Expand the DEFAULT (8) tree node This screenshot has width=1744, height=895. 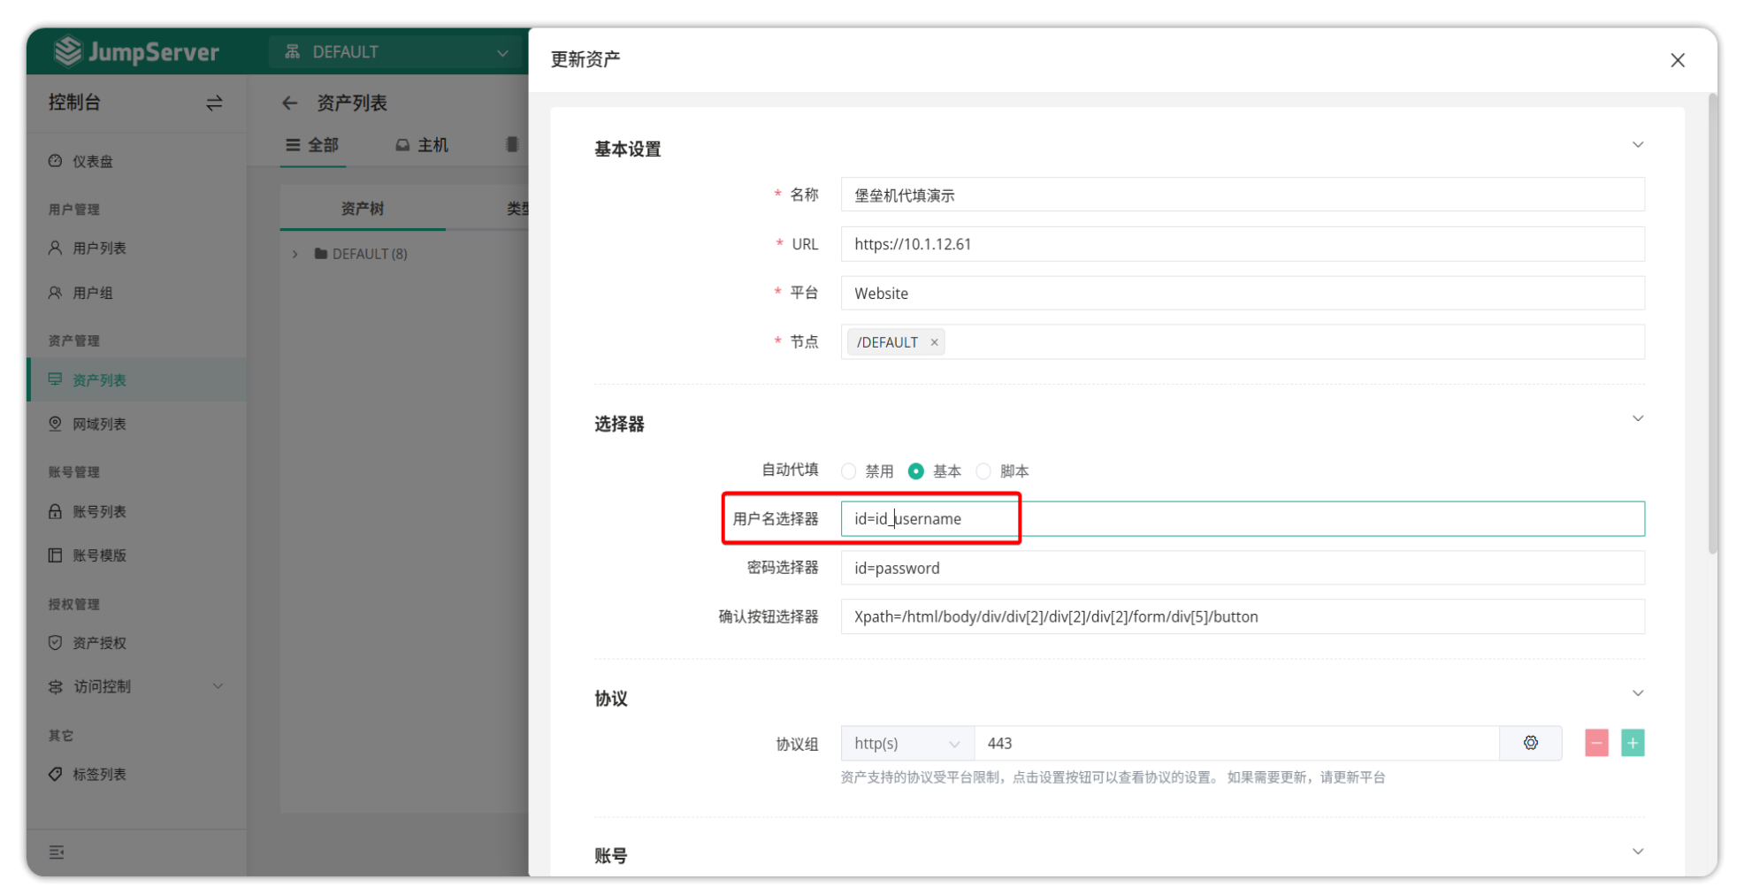tap(294, 254)
